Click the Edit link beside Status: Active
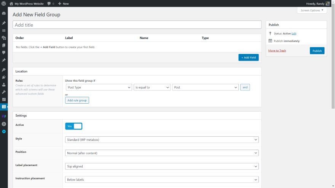Screen dimensions: 335x188 294,33
